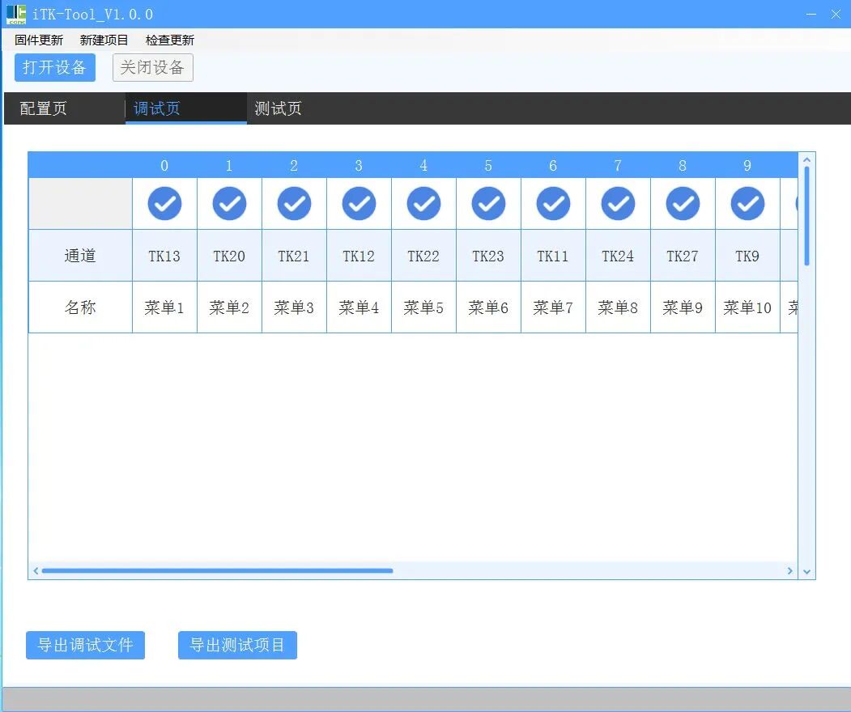Switch to the 测试页 tab

pos(307,108)
